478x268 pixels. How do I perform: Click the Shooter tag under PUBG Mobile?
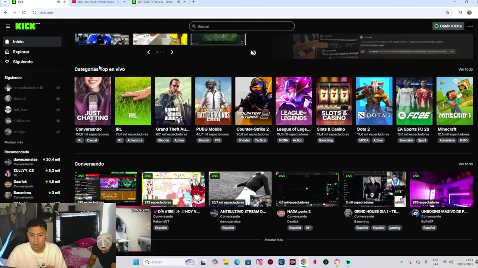click(204, 140)
